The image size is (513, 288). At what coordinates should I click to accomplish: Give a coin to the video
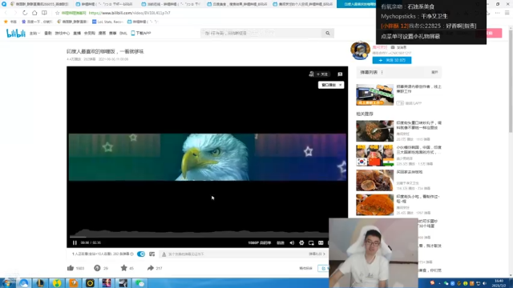pyautogui.click(x=97, y=268)
